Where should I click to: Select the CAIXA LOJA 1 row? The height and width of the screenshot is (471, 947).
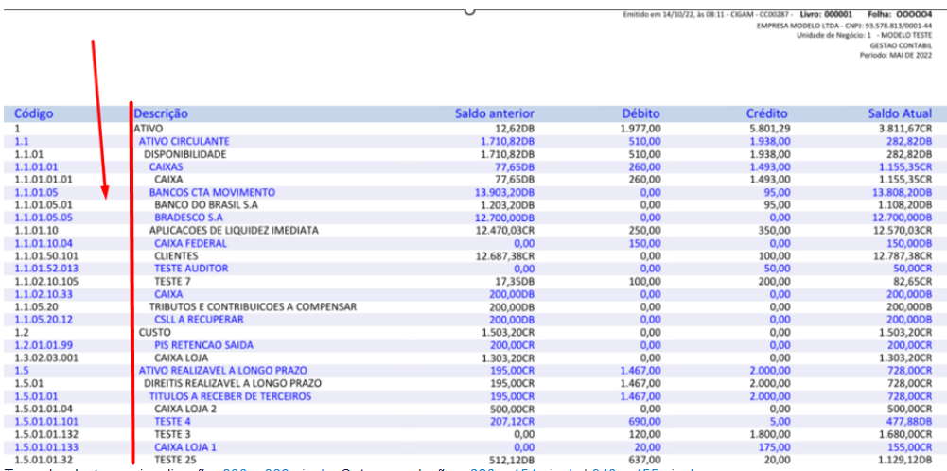pos(473,448)
